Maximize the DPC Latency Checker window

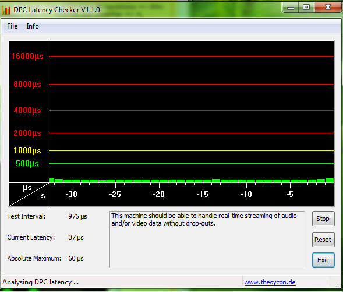coord(306,8)
